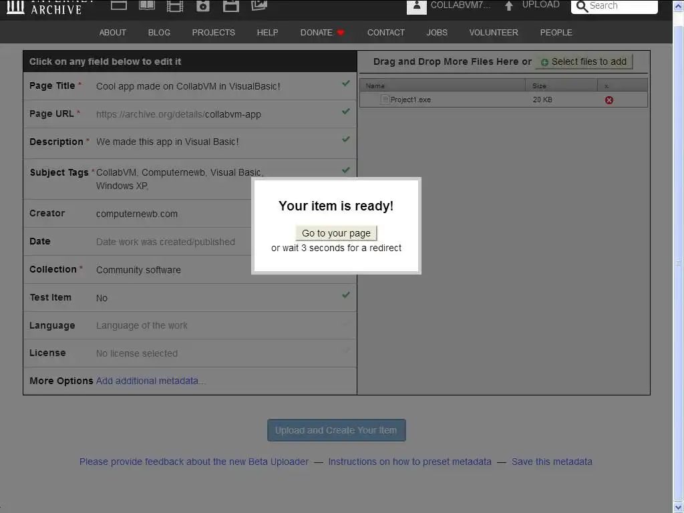Click Go to your page button
The height and width of the screenshot is (513, 684).
point(336,233)
